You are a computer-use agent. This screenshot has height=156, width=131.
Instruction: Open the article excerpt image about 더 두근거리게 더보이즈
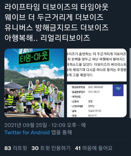point(97,65)
